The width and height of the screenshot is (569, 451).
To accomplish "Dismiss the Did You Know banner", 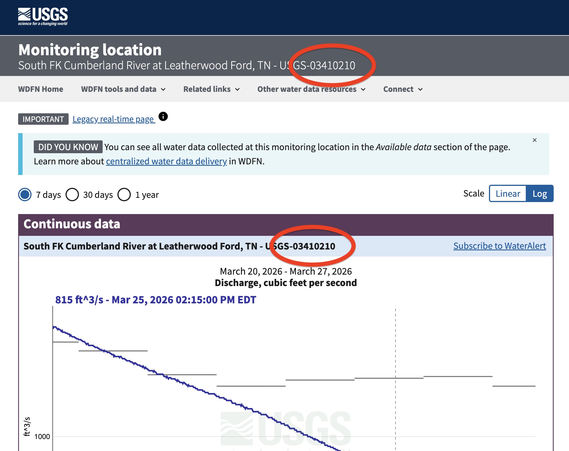I will [x=534, y=140].
